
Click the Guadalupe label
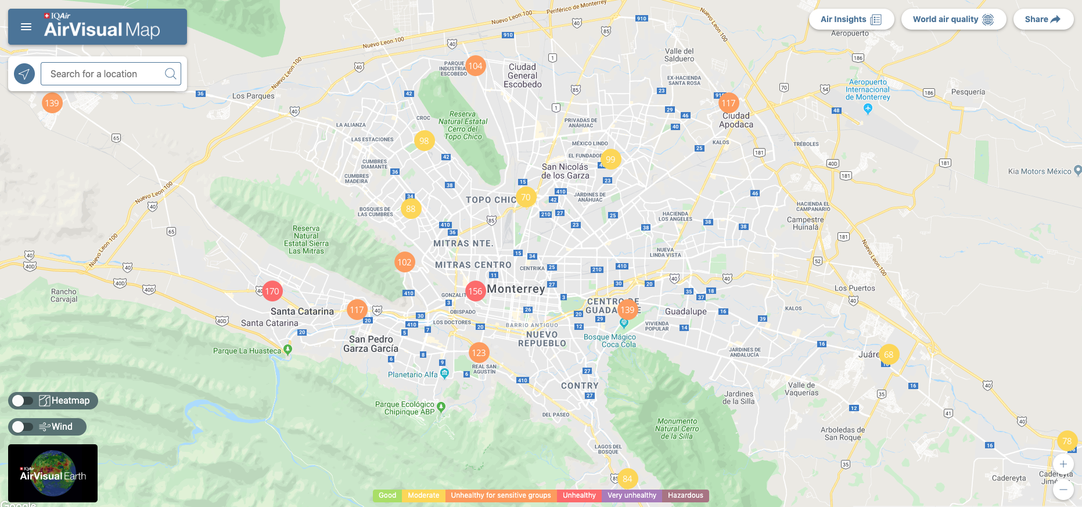click(x=686, y=311)
